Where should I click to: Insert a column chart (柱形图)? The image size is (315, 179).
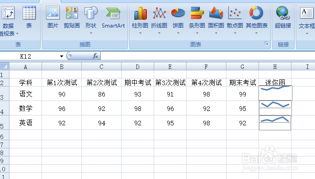click(x=140, y=20)
